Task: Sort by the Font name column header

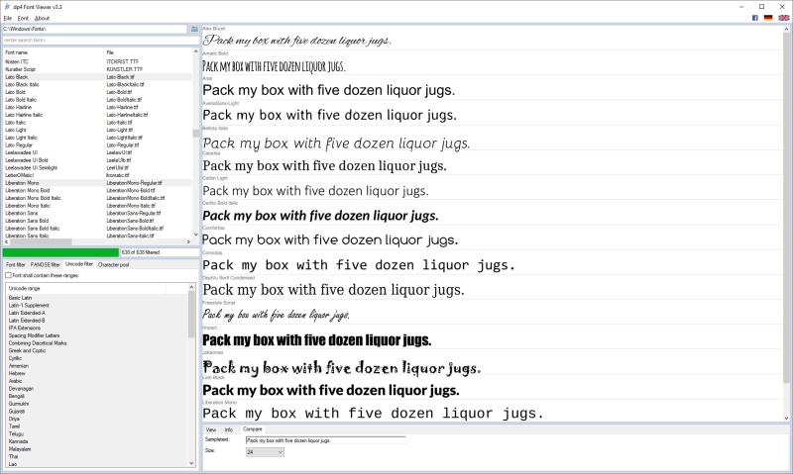Action: pyautogui.click(x=54, y=52)
